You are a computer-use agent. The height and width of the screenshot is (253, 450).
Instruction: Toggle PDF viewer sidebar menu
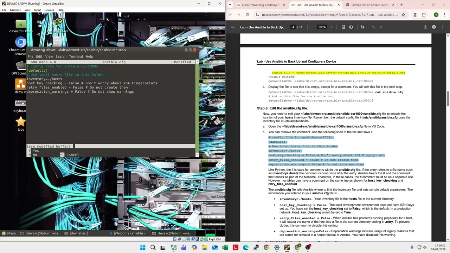click(x=232, y=27)
